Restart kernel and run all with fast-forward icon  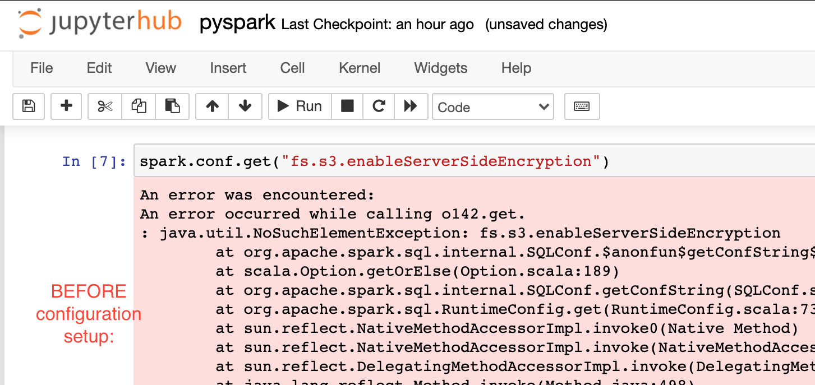[409, 106]
